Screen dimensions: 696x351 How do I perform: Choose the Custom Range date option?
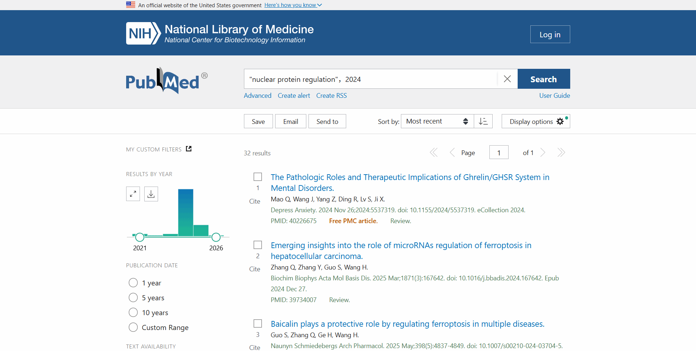pyautogui.click(x=133, y=327)
